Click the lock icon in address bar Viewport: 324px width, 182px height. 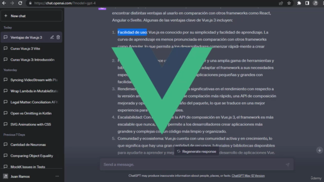point(30,3)
